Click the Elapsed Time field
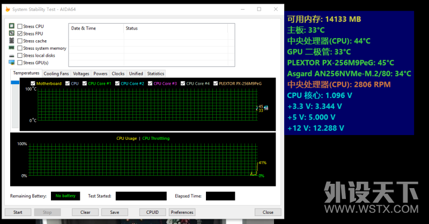The image size is (429, 224). coord(220,196)
